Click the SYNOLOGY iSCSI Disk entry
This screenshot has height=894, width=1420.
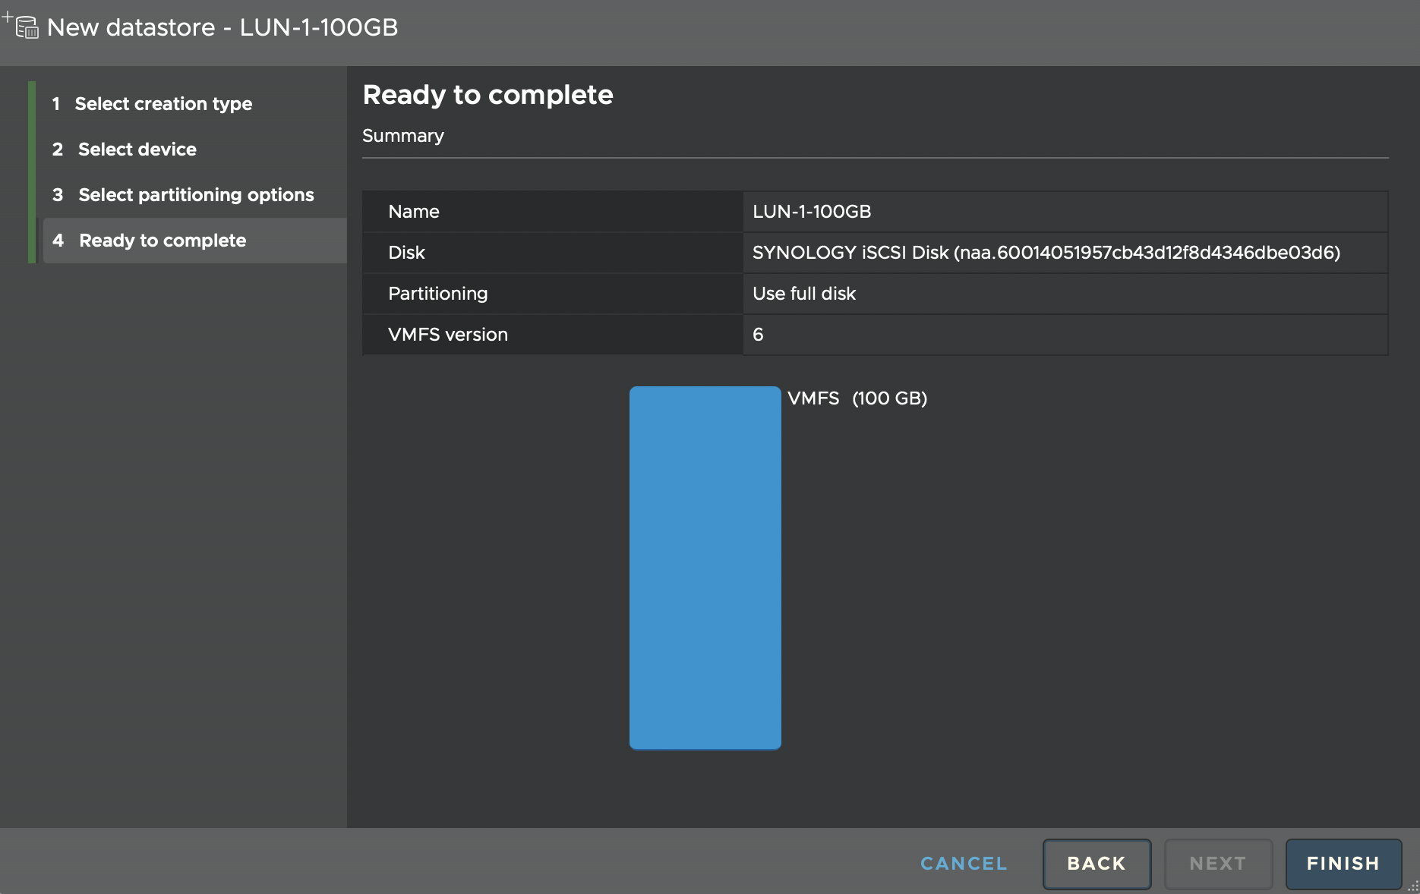point(1046,253)
